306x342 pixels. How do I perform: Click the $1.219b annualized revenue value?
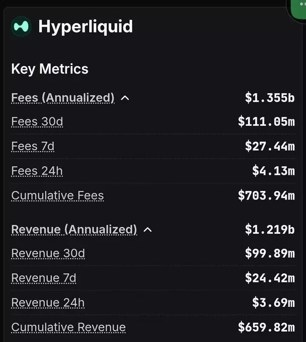pyautogui.click(x=270, y=230)
